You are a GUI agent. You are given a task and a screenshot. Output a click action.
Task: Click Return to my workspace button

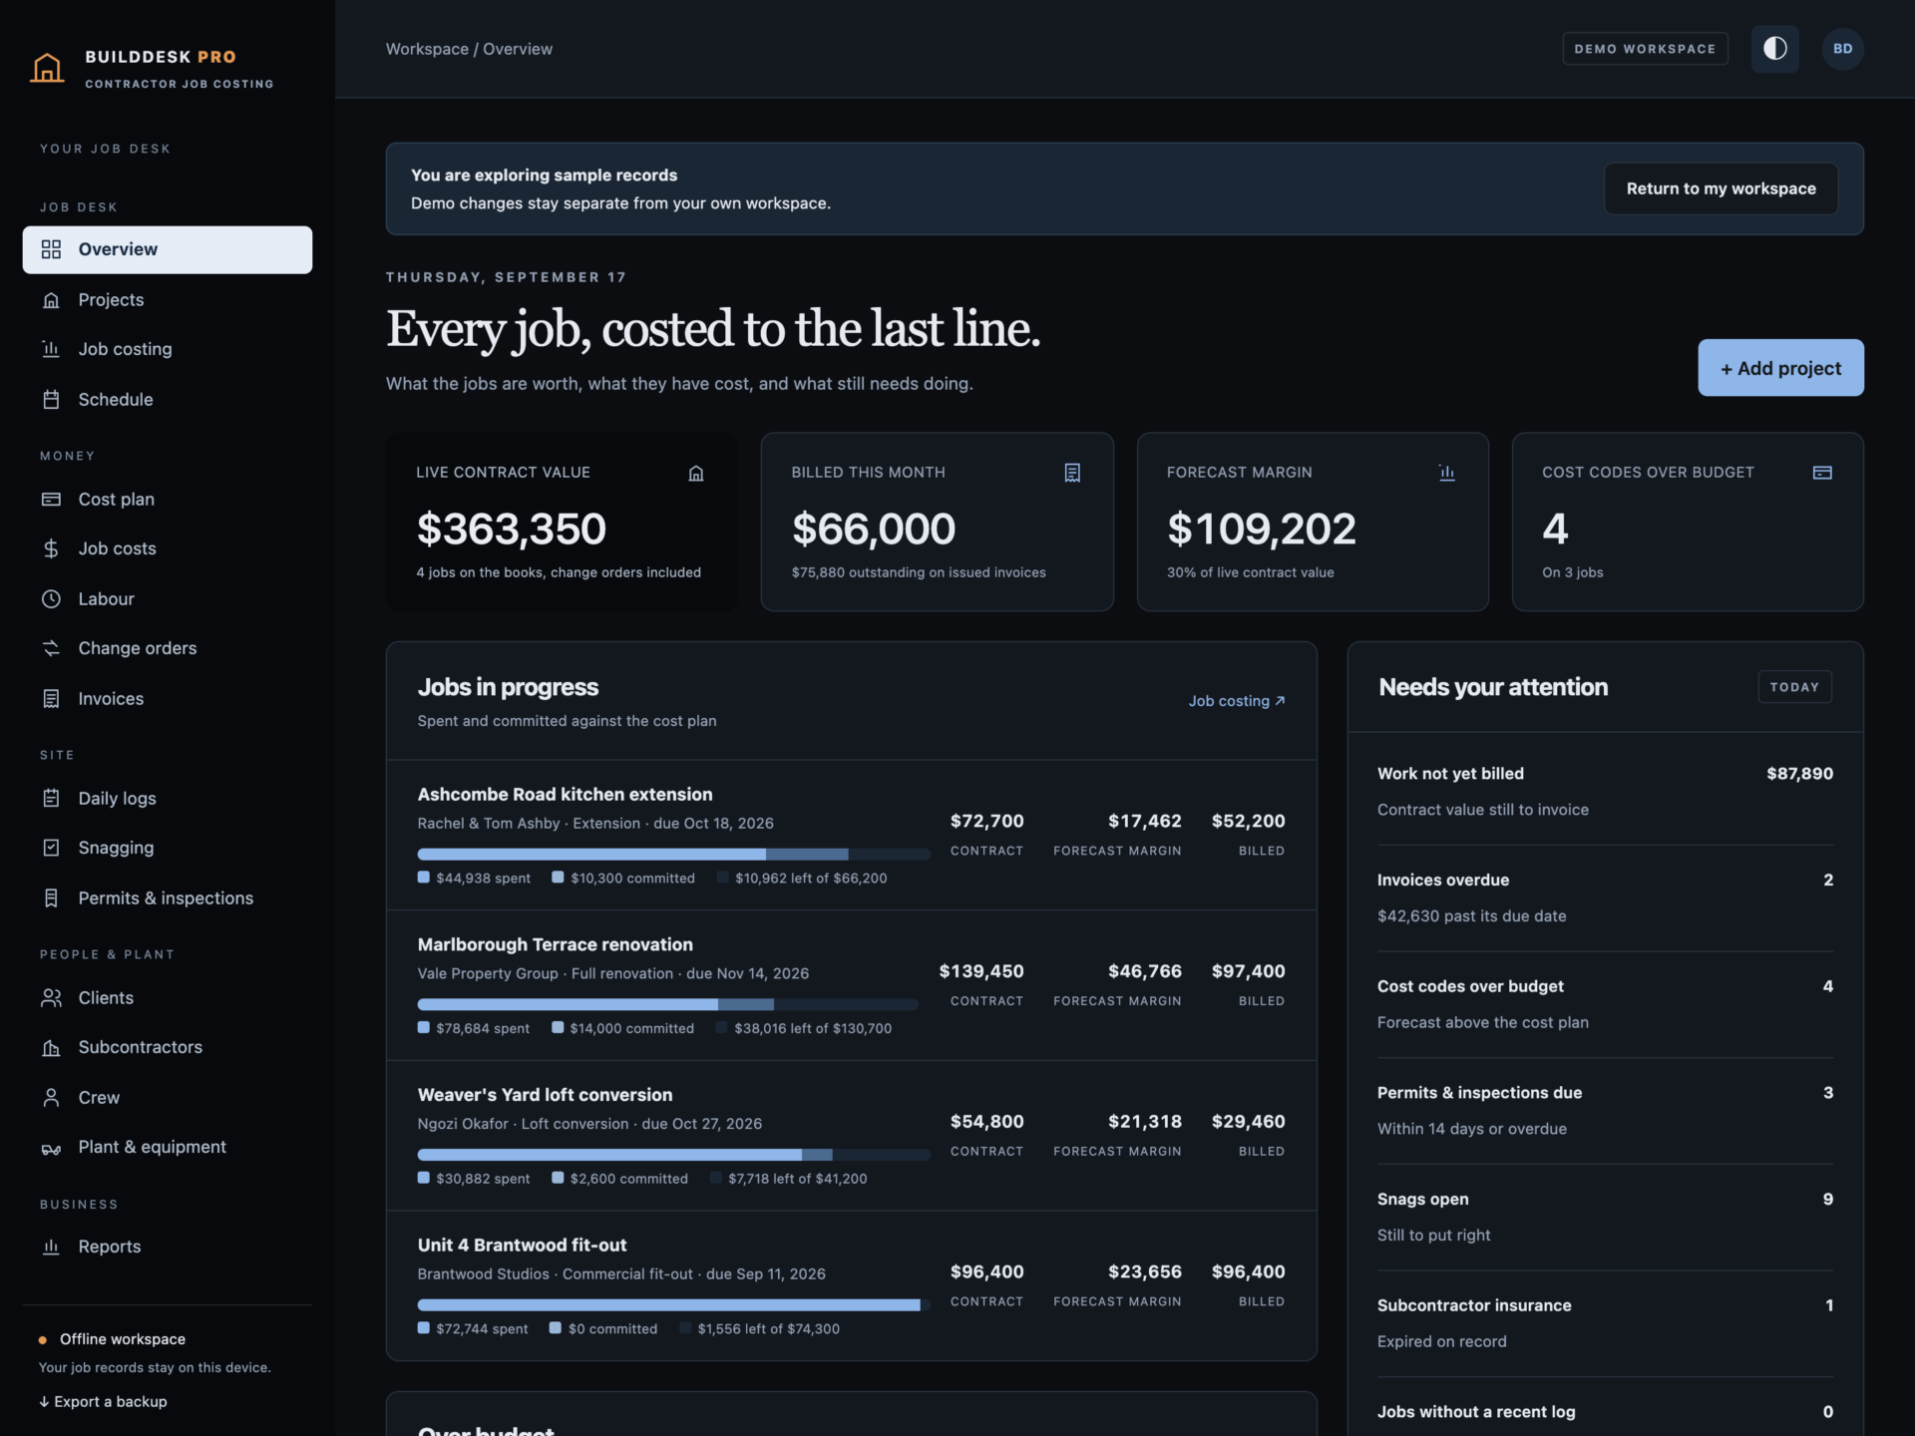pyautogui.click(x=1722, y=188)
